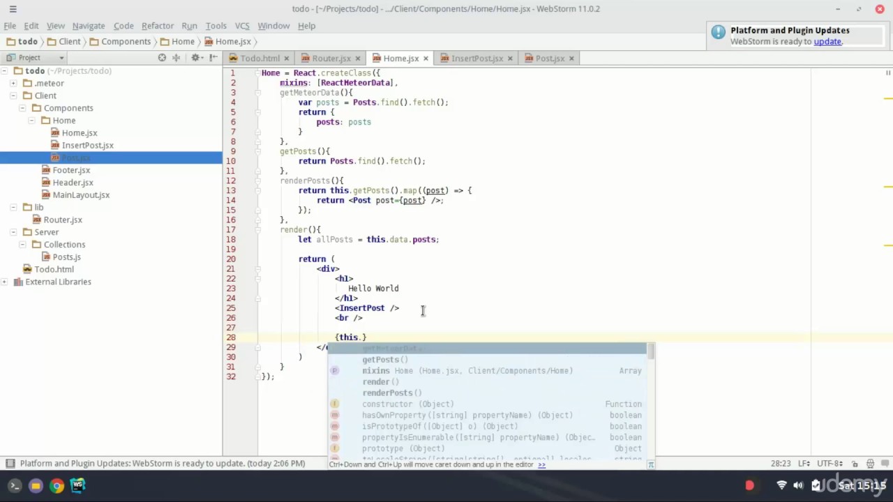Open the terminal from the taskbar
Image resolution: width=893 pixels, height=502 pixels.
(x=14, y=486)
